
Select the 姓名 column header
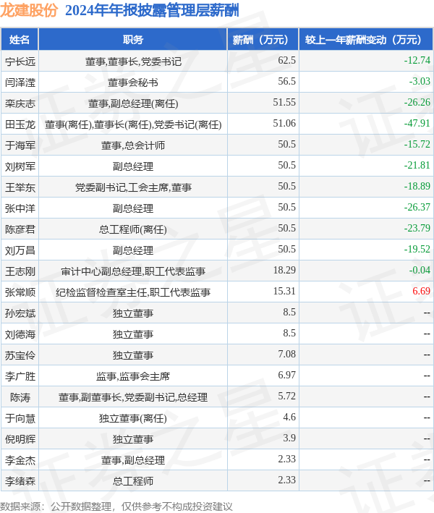tap(20, 40)
